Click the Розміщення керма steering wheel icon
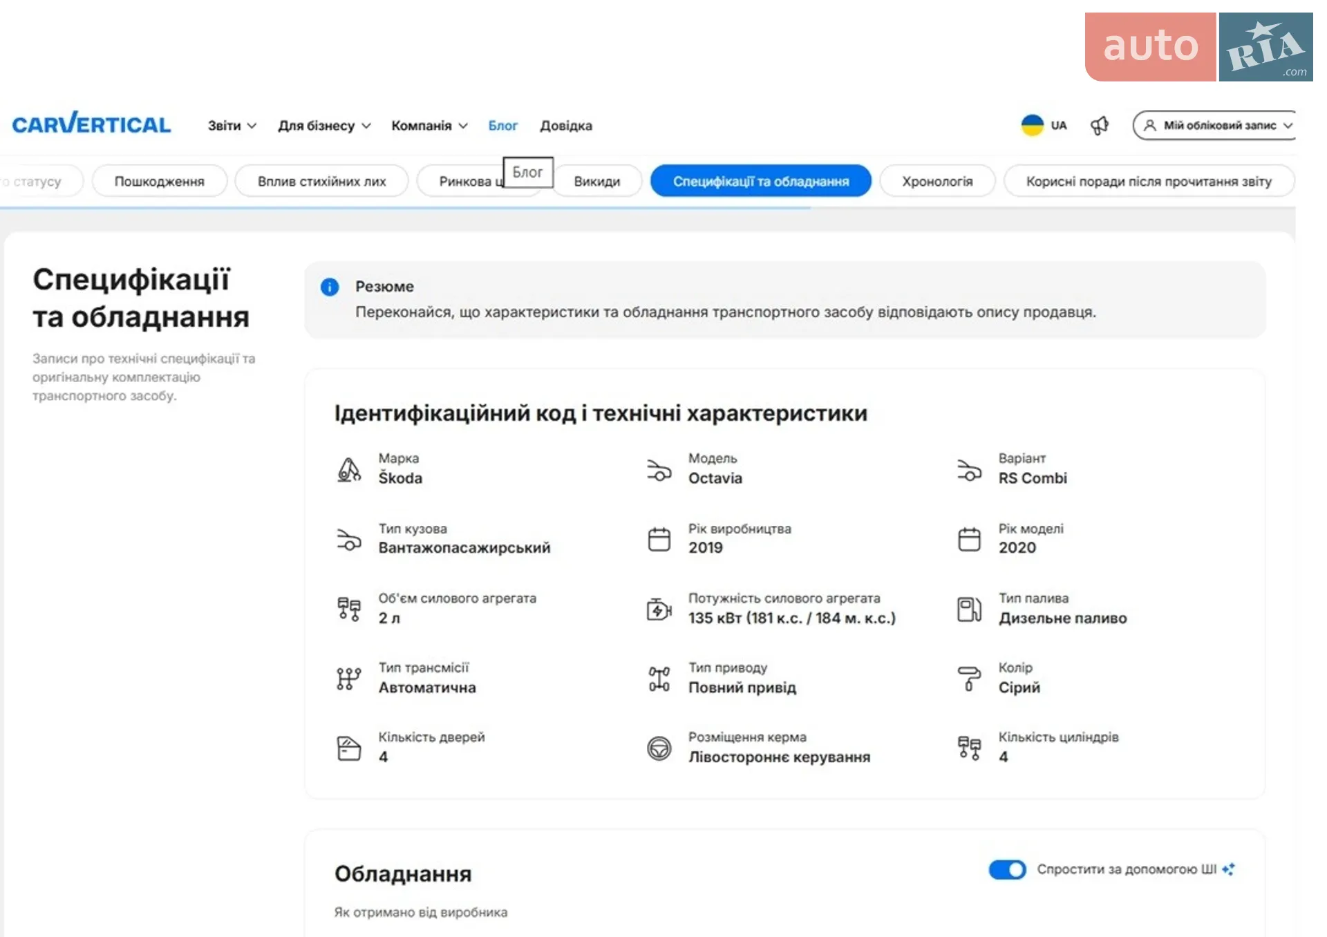 pos(659,748)
